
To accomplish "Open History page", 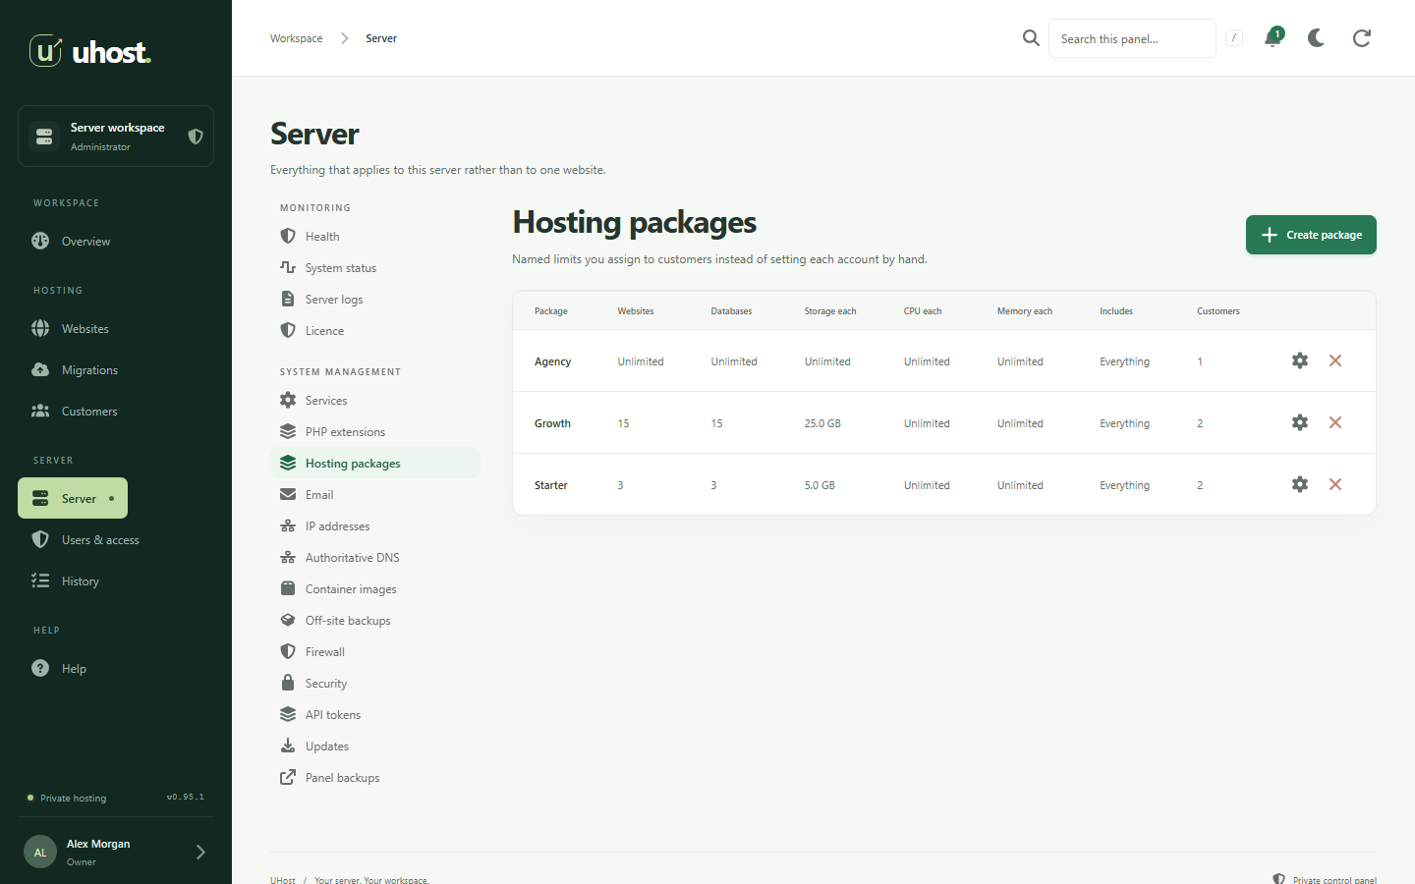I will pos(116,581).
